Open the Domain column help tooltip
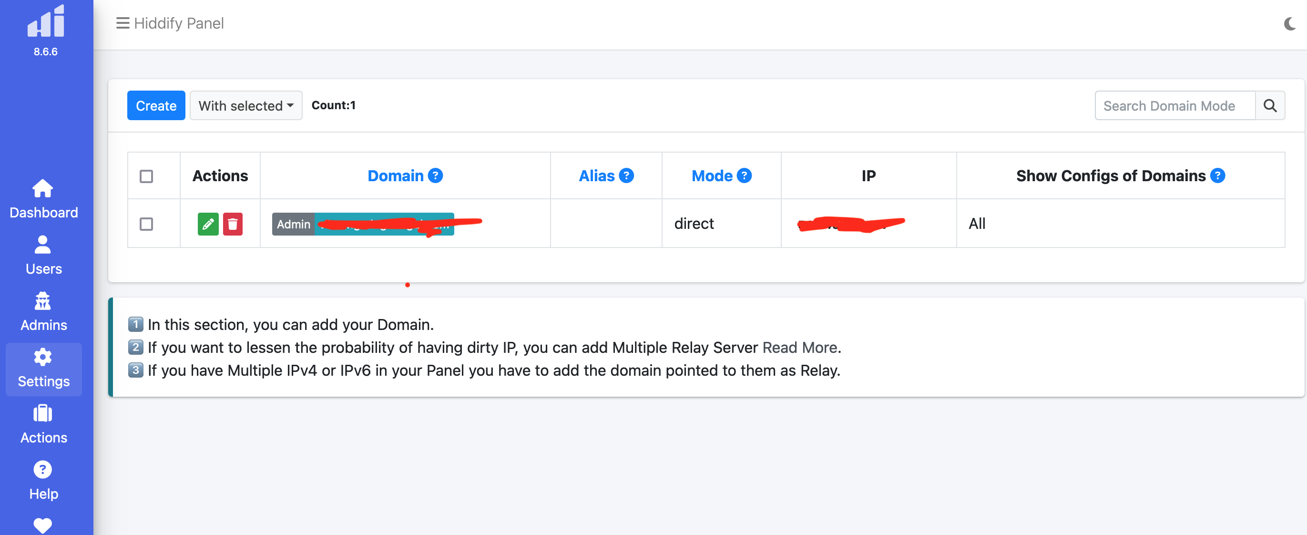This screenshot has height=535, width=1307. point(435,175)
